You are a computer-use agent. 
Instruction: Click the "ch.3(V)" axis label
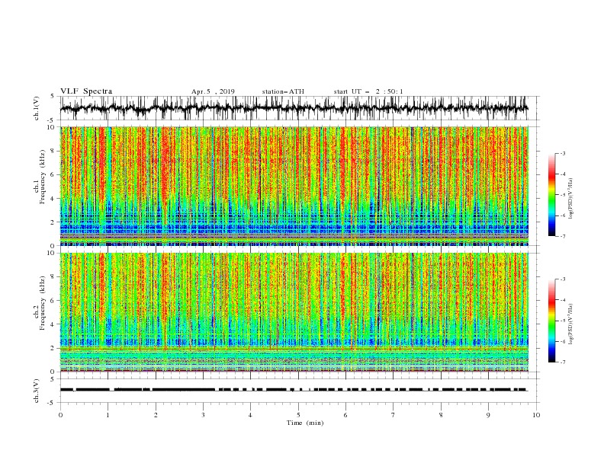click(37, 391)
